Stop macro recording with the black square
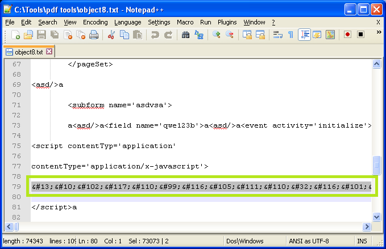Viewport: 386px width, 249px height. pyautogui.click(x=360, y=35)
